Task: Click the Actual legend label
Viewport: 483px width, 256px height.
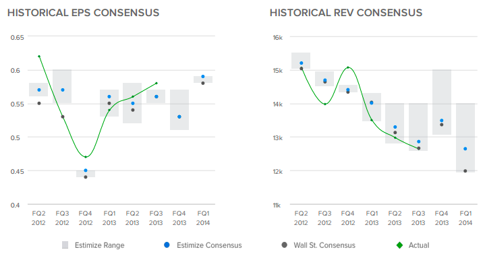Action: [419, 245]
